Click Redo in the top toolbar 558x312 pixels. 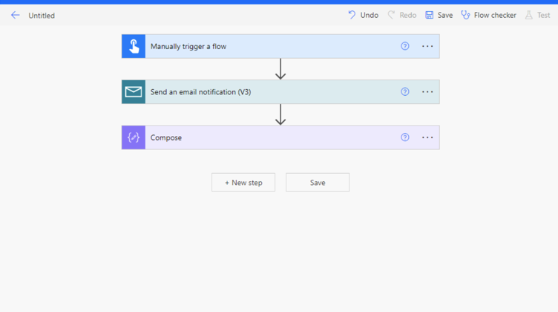pyautogui.click(x=402, y=15)
